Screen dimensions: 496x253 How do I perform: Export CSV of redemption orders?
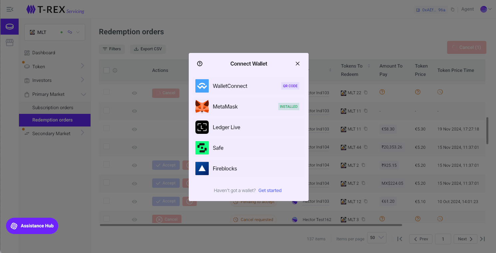coord(148,49)
